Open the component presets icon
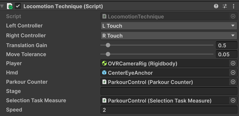Viewport: 239px width, 116px height. [225, 6]
